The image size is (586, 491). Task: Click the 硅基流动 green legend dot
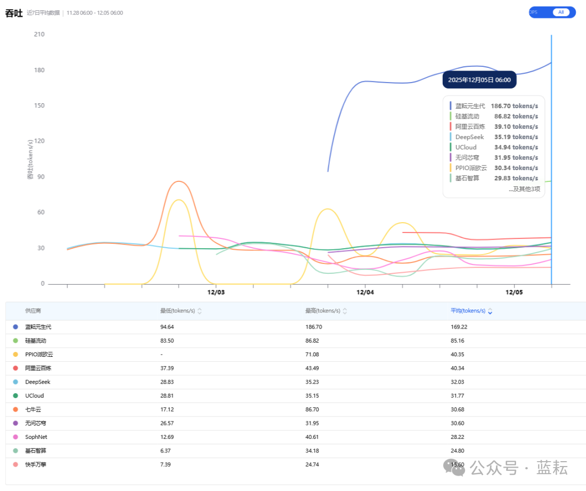coord(15,341)
